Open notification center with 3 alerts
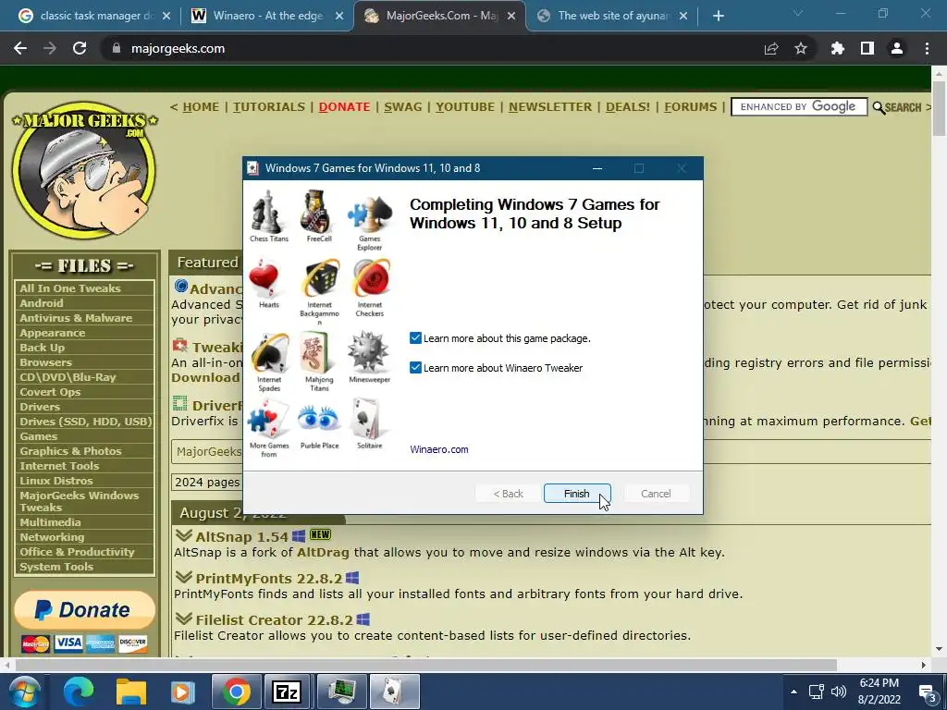Screen dimensions: 947x710 click(928, 692)
